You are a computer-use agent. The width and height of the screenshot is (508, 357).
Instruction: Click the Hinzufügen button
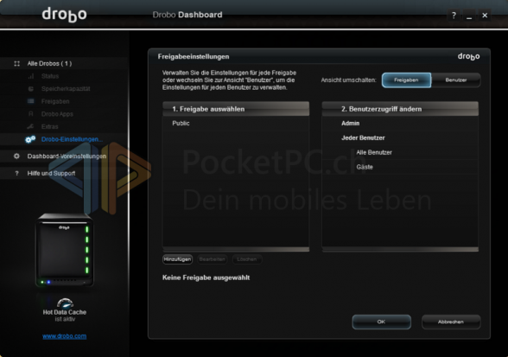177,259
